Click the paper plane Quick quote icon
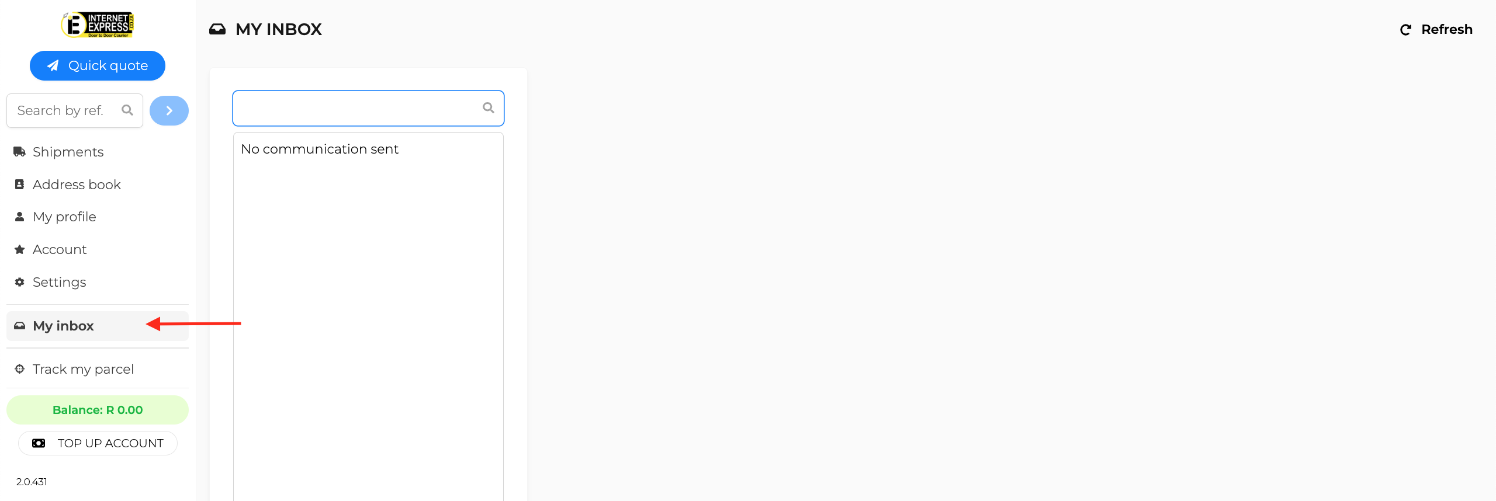Viewport: 1496px width, 501px height. [53, 65]
